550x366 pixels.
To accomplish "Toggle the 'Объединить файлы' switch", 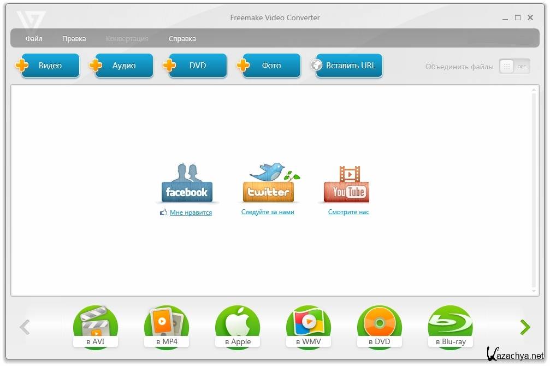I will [x=514, y=67].
